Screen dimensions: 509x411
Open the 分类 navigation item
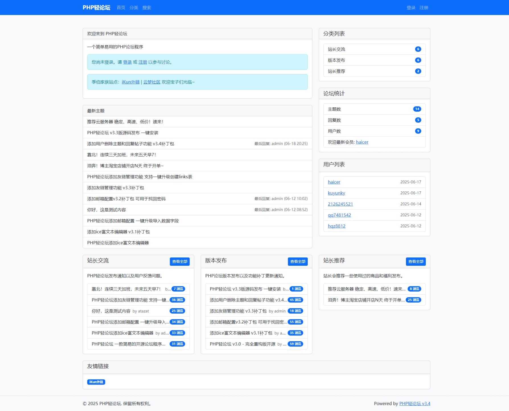(x=134, y=7)
